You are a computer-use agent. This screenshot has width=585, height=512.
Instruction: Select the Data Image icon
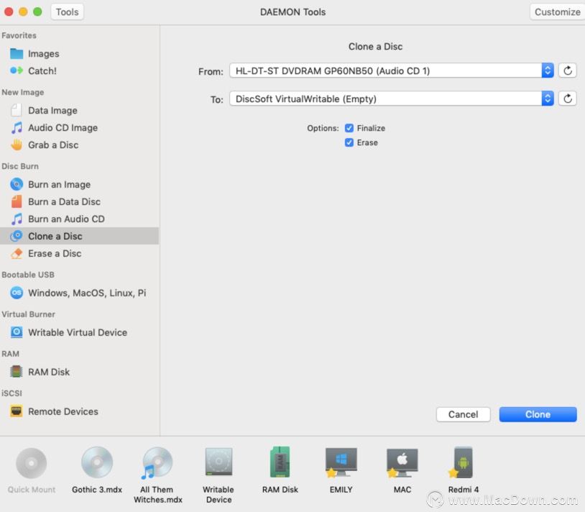click(x=17, y=110)
